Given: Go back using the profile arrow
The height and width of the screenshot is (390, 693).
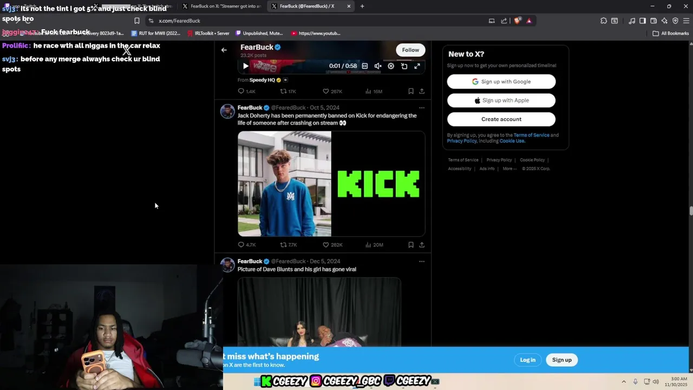Looking at the screenshot, I should tap(224, 50).
